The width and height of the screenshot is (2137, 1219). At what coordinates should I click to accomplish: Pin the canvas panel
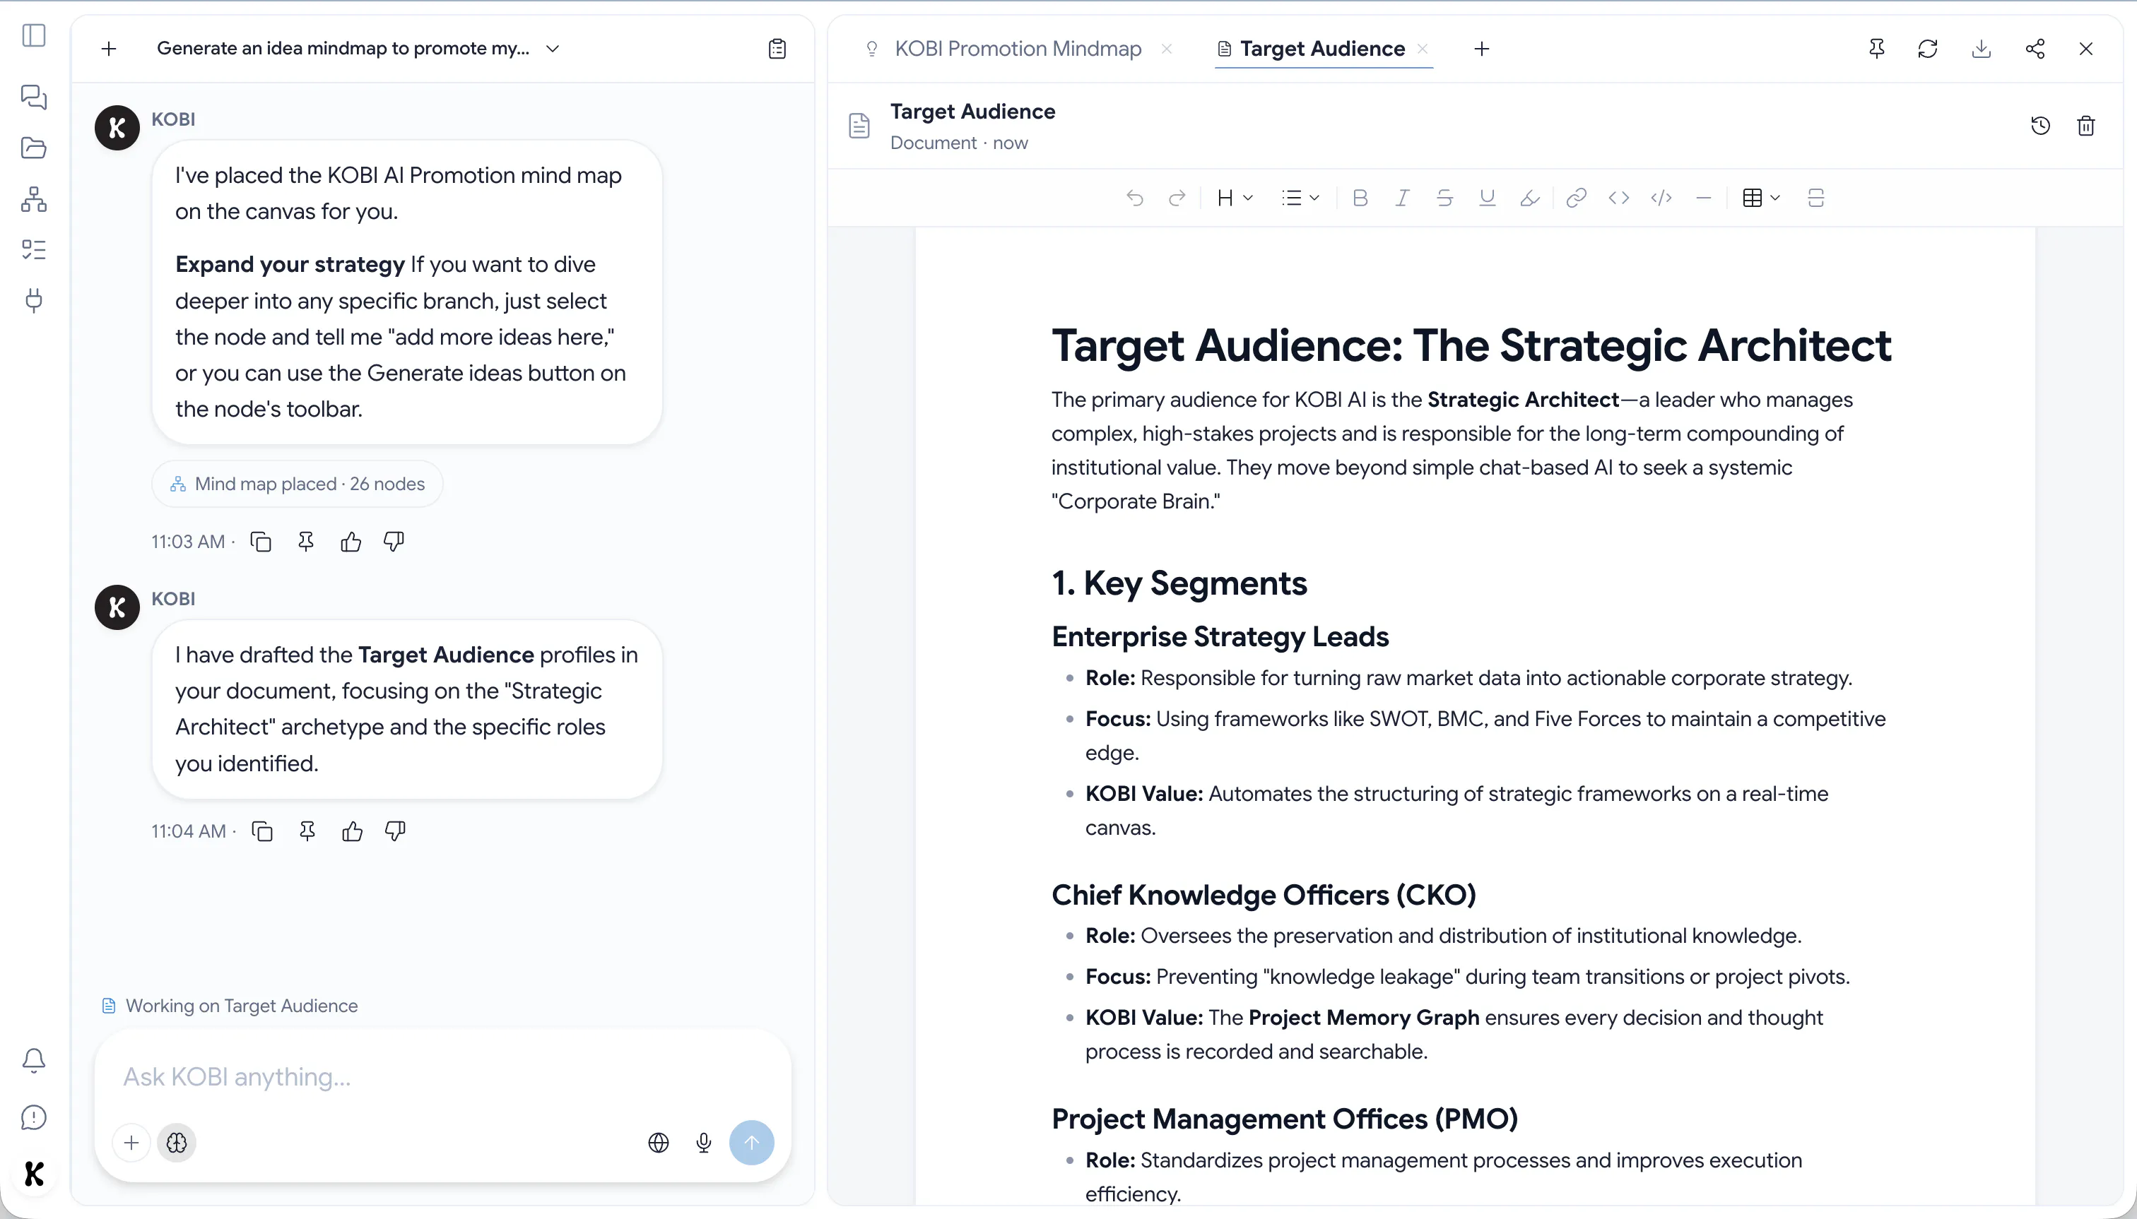[x=1876, y=49]
